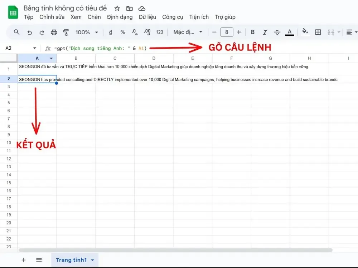Open the Google Sheets home icon
The height and width of the screenshot is (268, 358).
[13, 13]
